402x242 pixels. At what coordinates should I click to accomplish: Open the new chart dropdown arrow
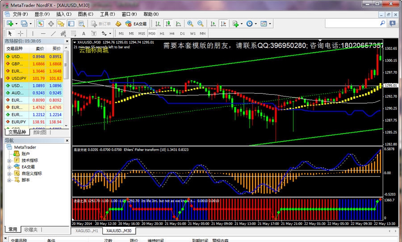[17, 24]
